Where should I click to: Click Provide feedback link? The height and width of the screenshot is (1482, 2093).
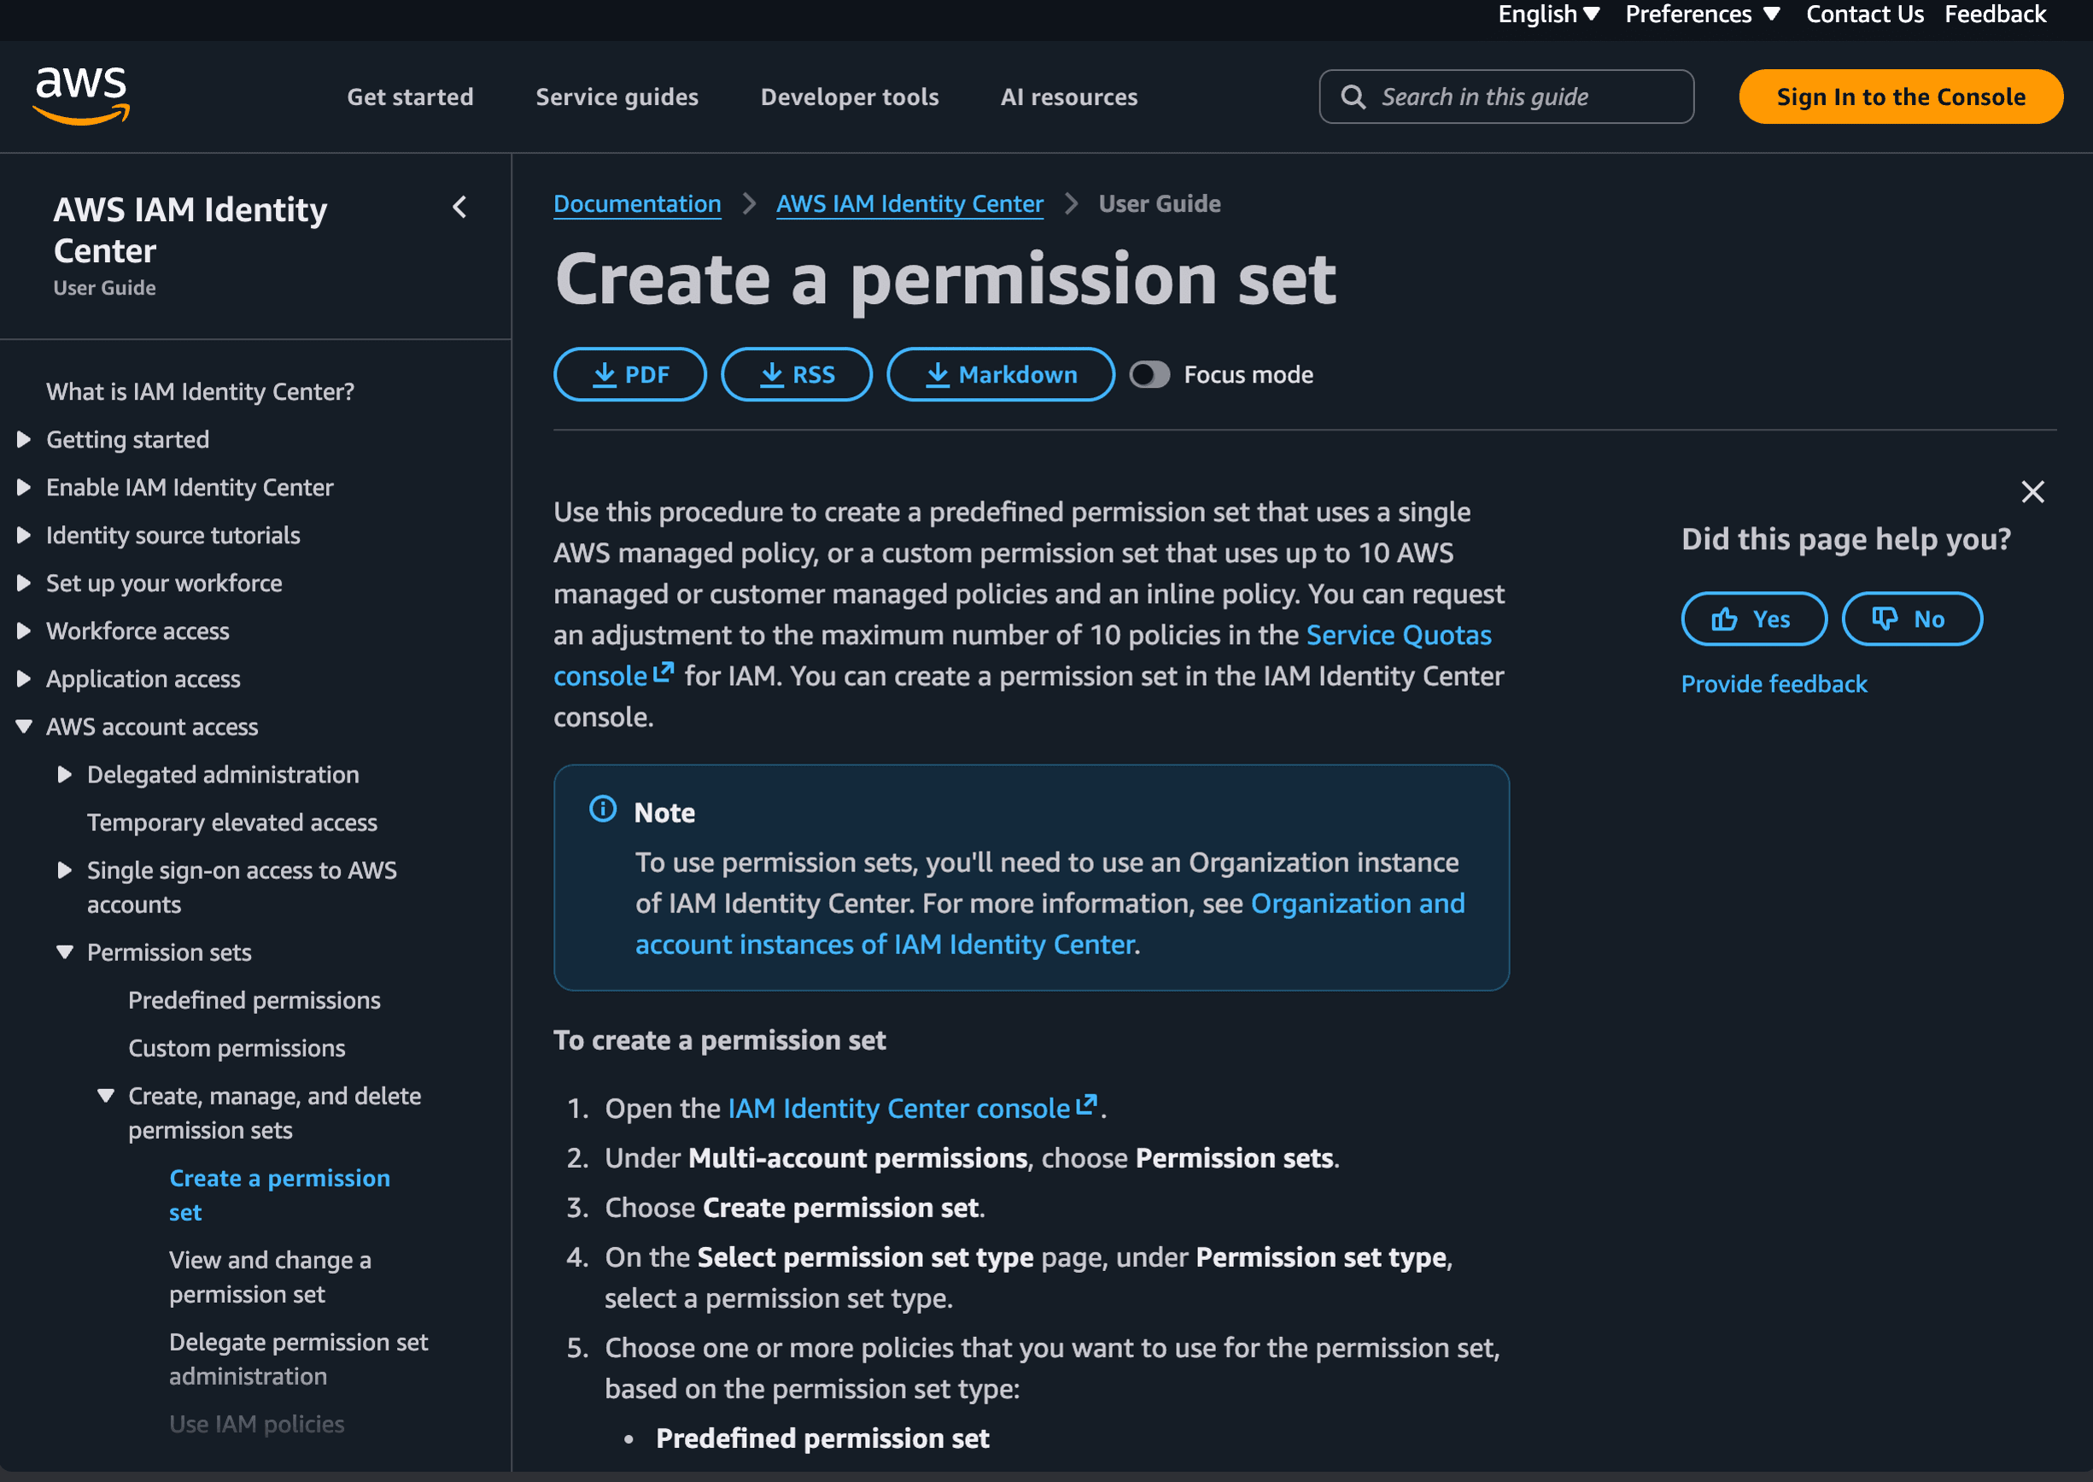click(x=1774, y=683)
